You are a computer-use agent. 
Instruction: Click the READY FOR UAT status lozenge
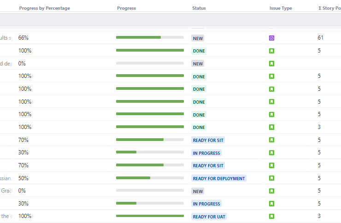pyautogui.click(x=209, y=217)
